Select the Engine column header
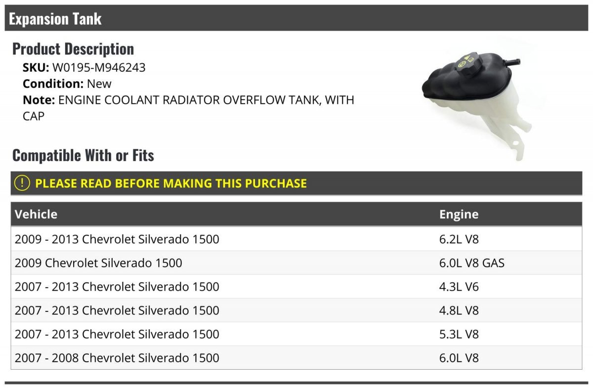593x389 pixels. pos(459,214)
